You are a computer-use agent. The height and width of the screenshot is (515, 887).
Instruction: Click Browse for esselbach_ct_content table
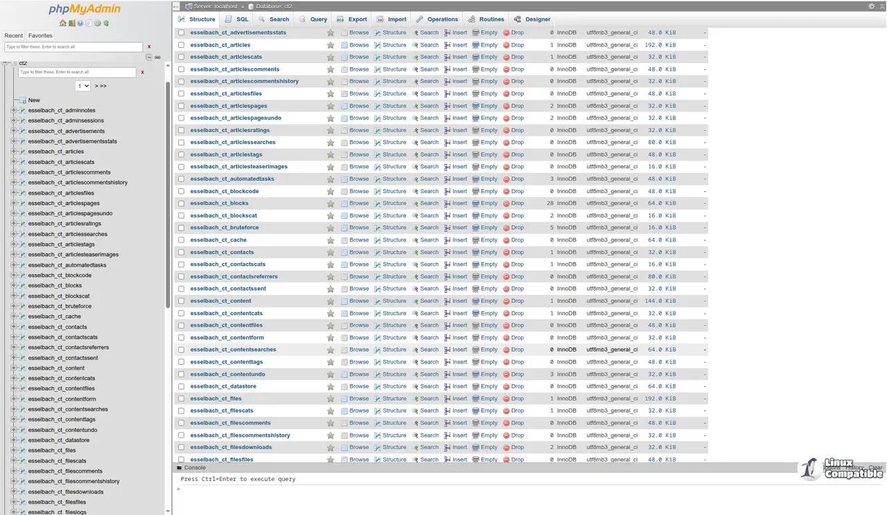355,301
